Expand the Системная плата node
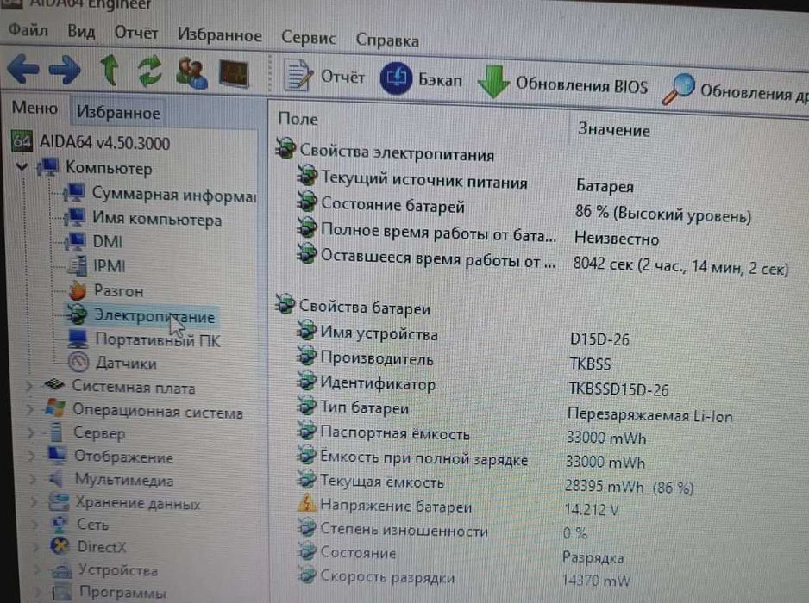This screenshot has width=809, height=603. click(29, 385)
